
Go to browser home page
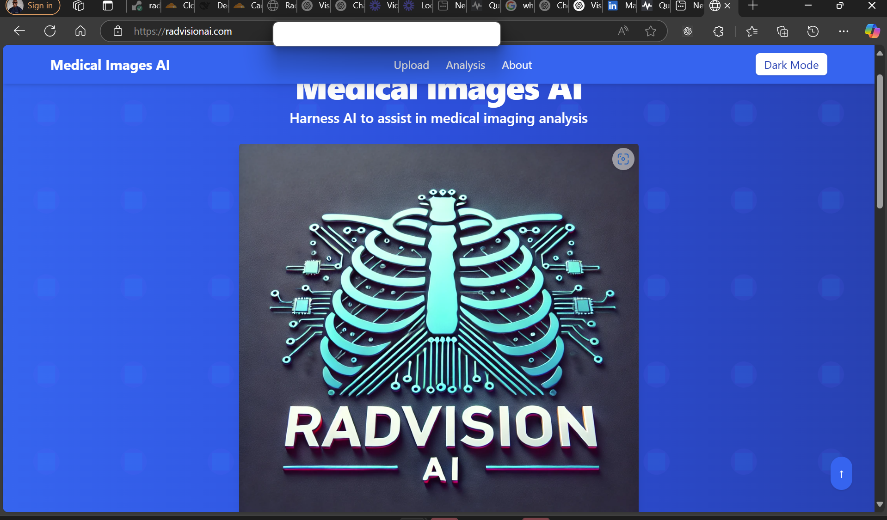(80, 31)
